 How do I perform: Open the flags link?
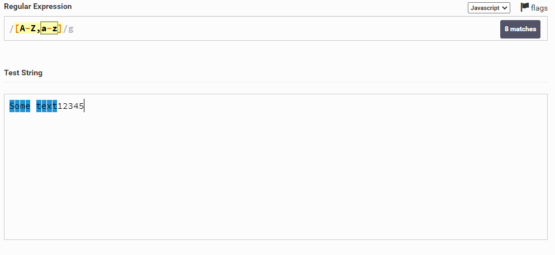click(x=539, y=8)
